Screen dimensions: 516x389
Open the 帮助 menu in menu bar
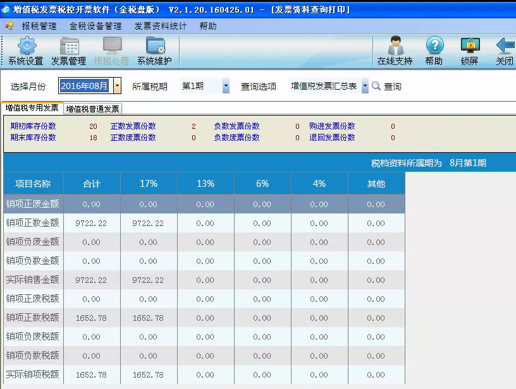[x=207, y=26]
